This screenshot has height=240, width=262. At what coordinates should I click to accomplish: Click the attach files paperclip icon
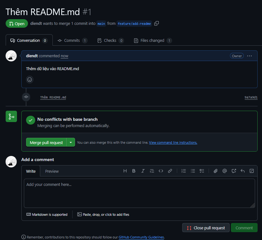[x=216, y=171]
